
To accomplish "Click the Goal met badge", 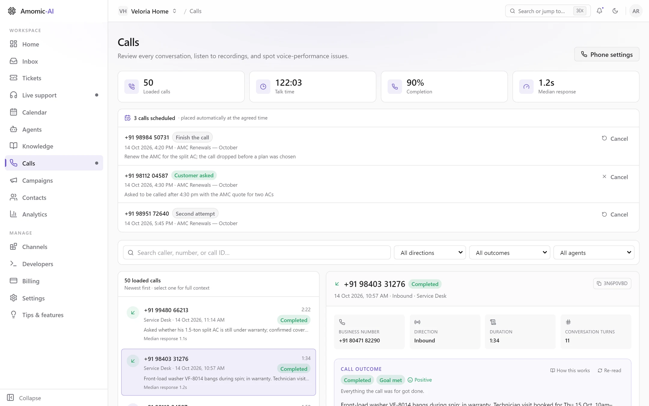I will (390, 380).
